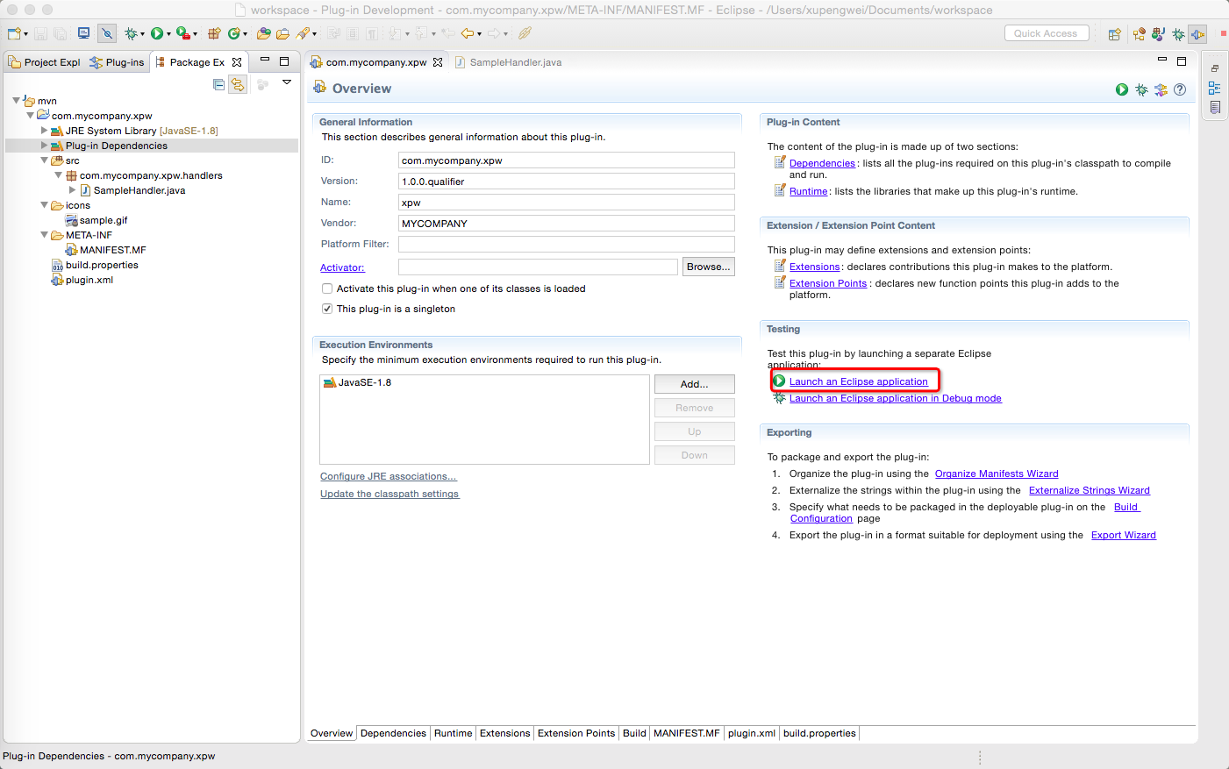Switch to the MANIFEST.MF bottom tab

[687, 734]
